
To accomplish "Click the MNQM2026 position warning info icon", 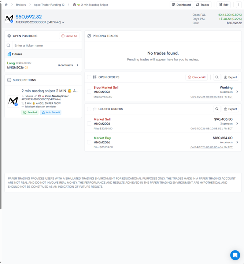I will coord(26,67).
